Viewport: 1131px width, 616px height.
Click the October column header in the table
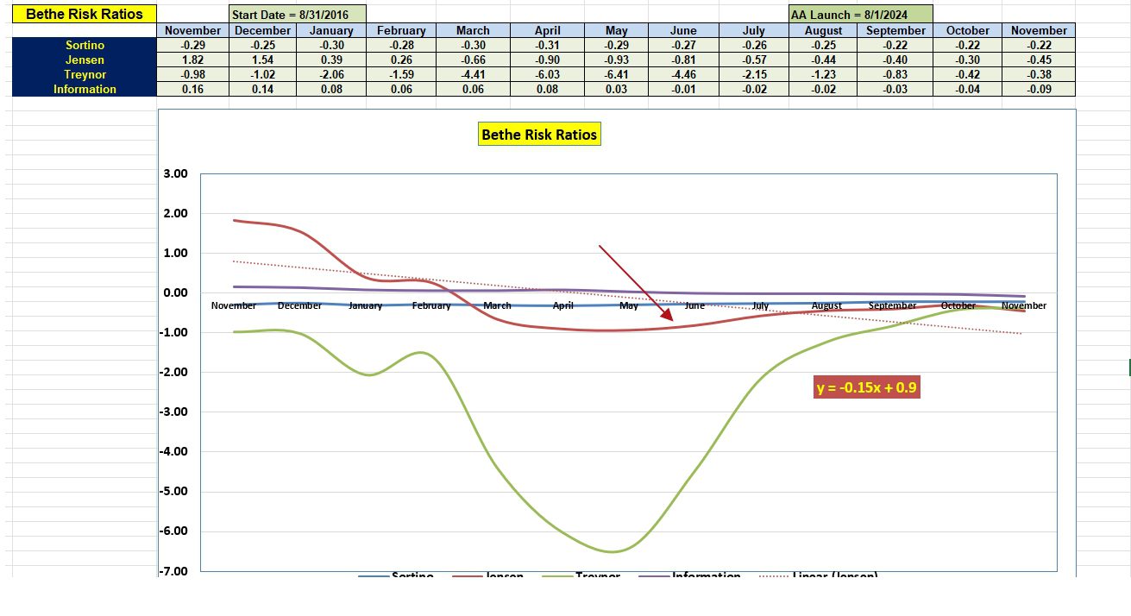968,30
